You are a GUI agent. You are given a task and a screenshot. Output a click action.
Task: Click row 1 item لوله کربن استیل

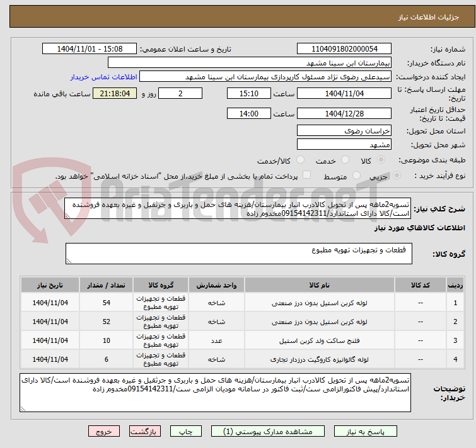320,303
